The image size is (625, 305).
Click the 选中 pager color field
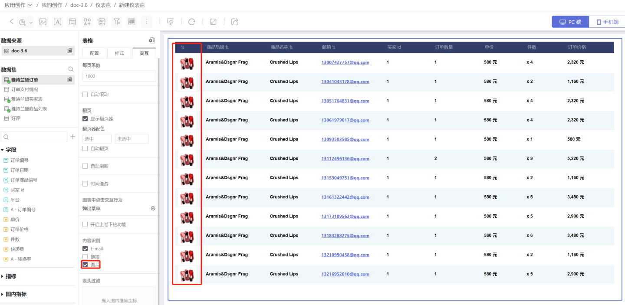(x=97, y=139)
